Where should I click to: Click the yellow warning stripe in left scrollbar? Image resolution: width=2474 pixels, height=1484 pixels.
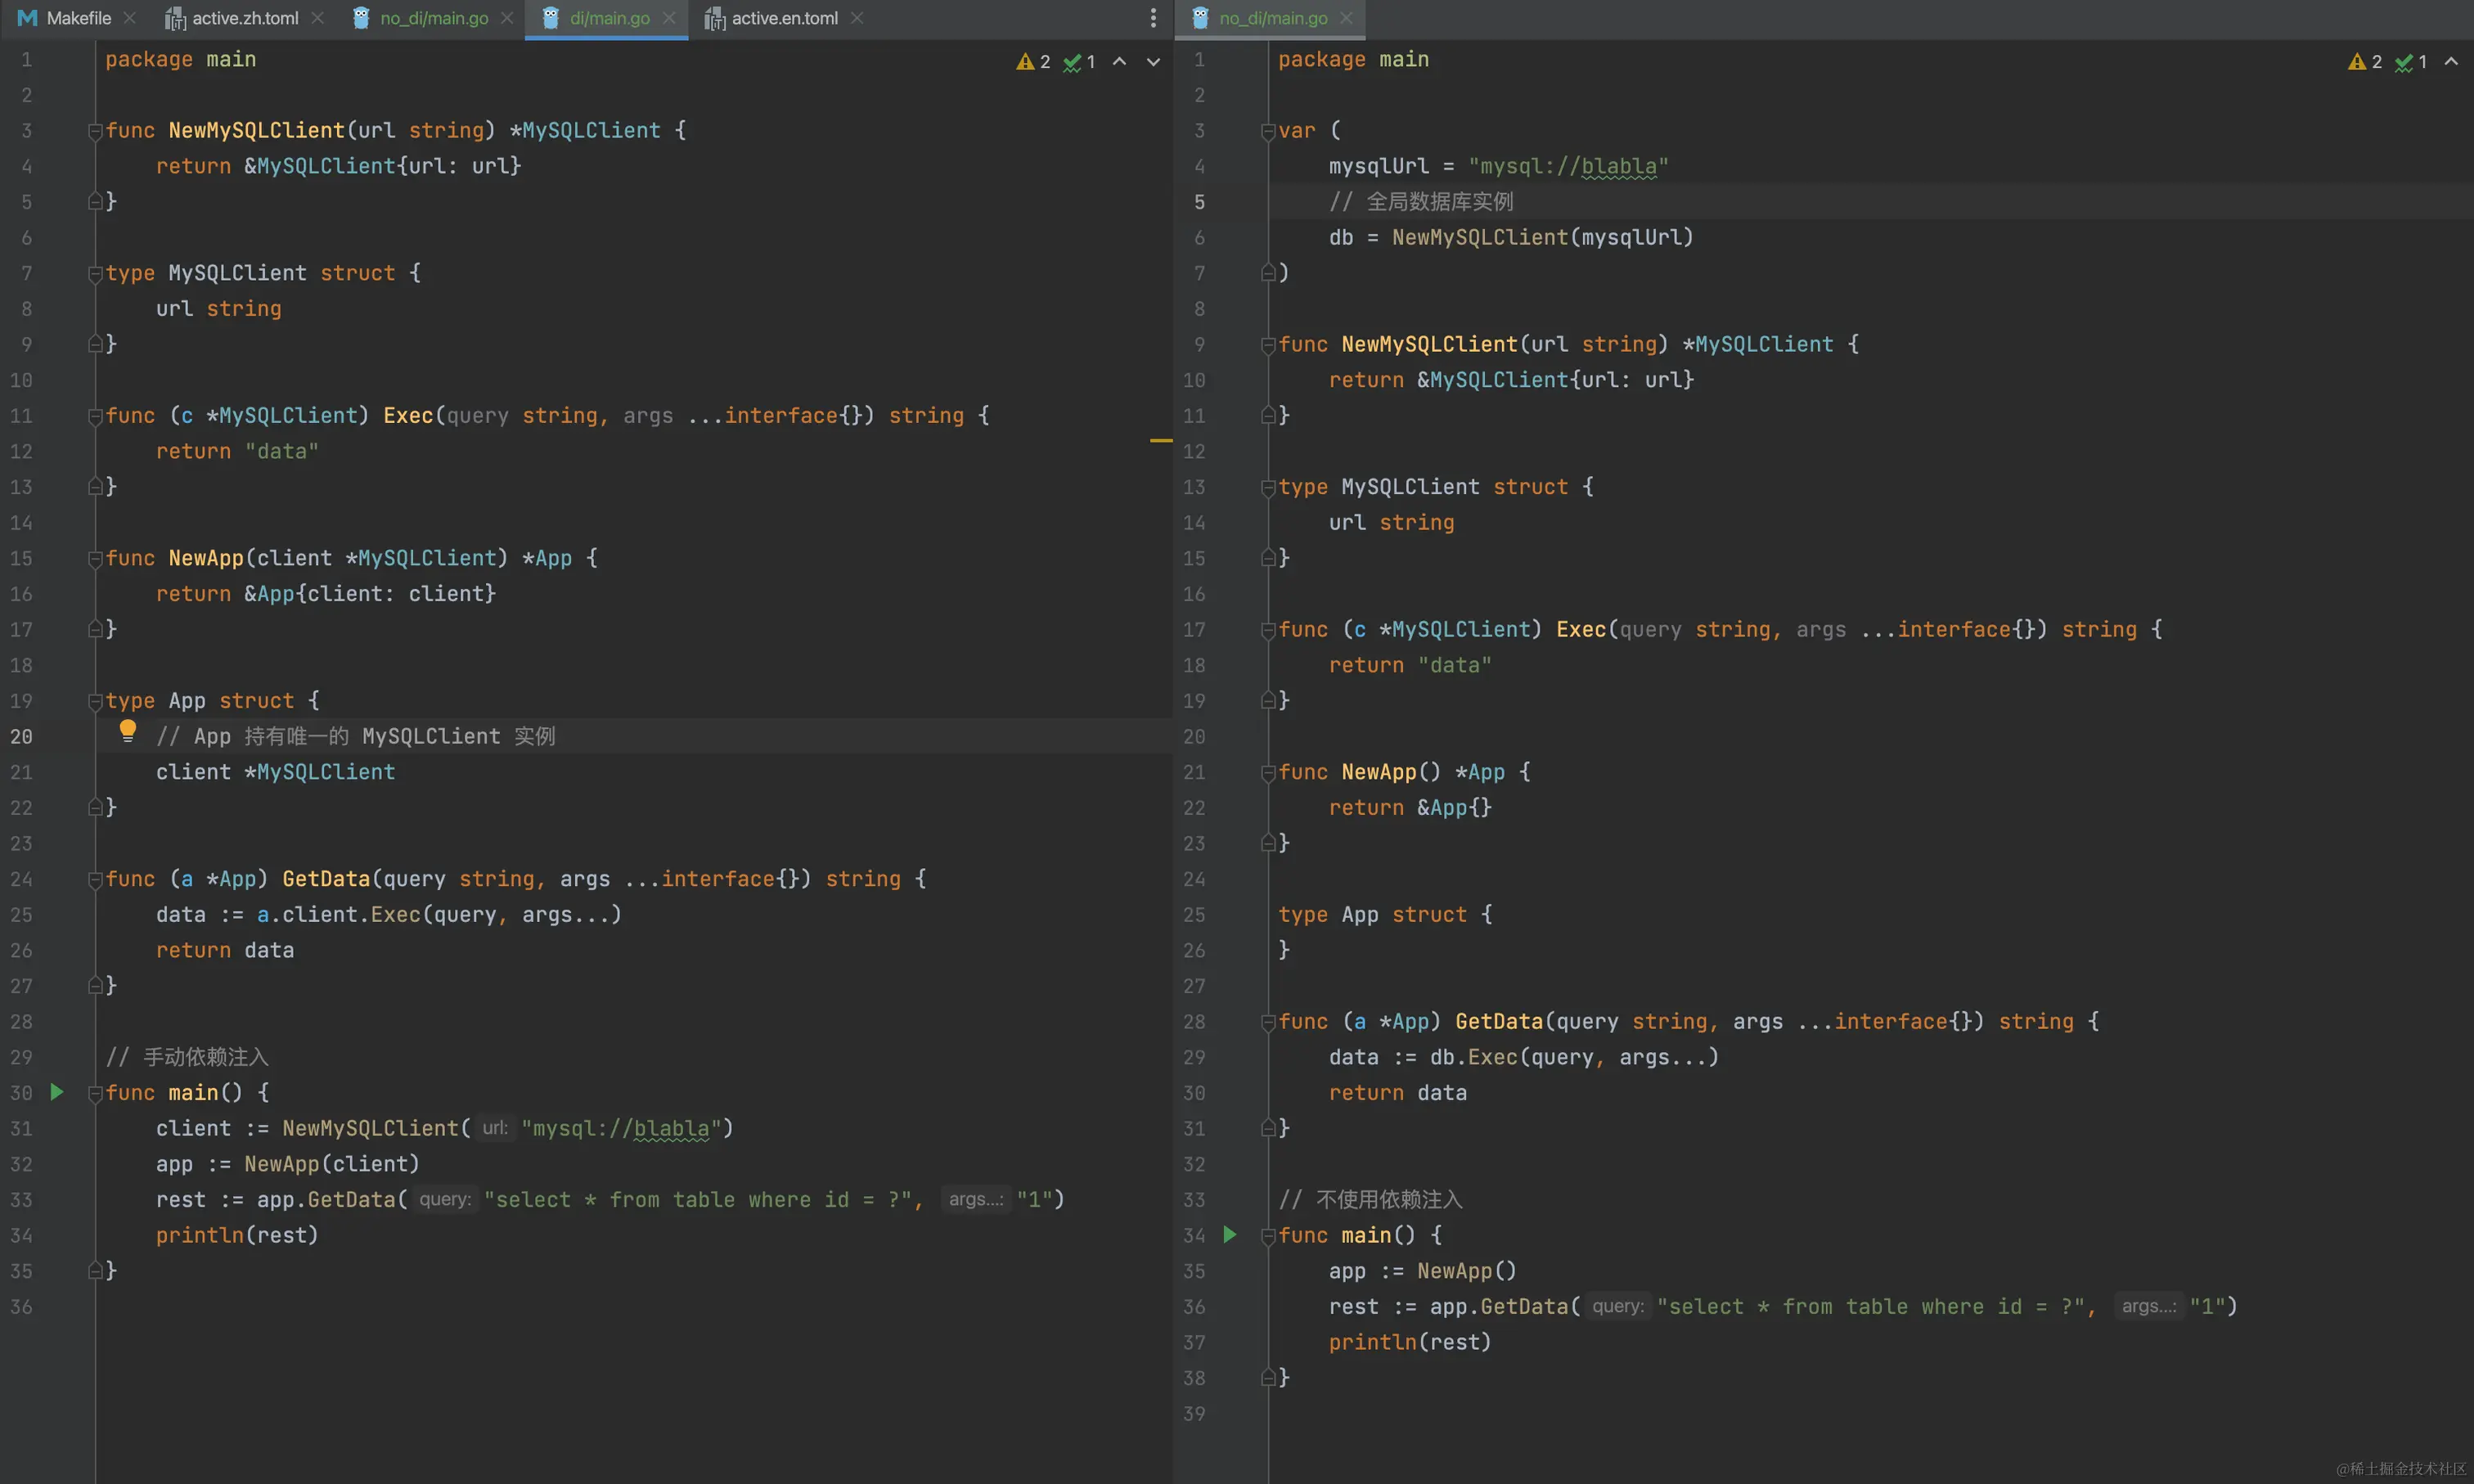point(1160,440)
